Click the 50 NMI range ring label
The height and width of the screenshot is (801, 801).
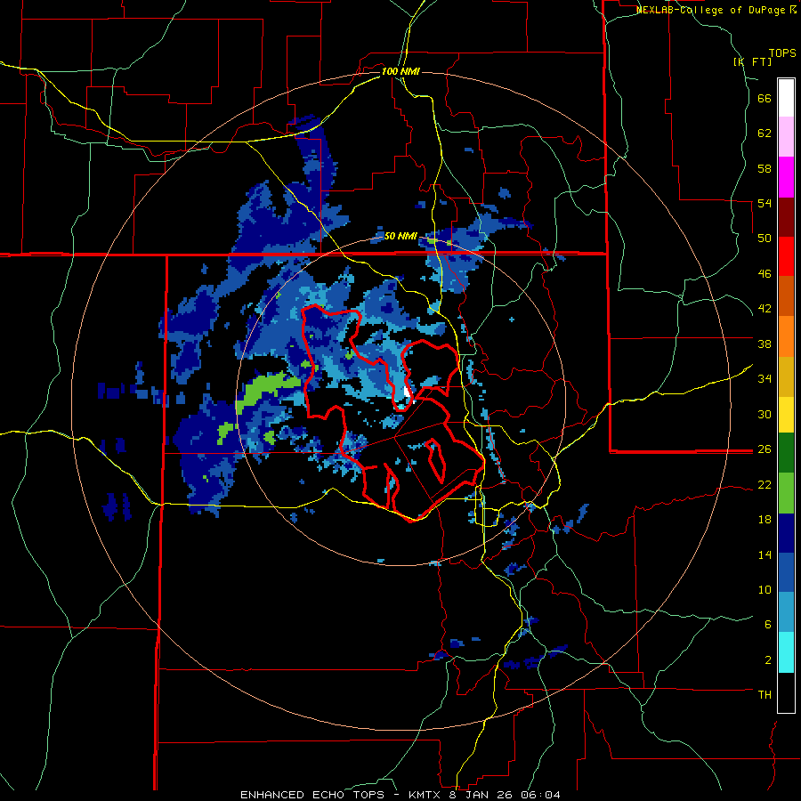tap(400, 237)
